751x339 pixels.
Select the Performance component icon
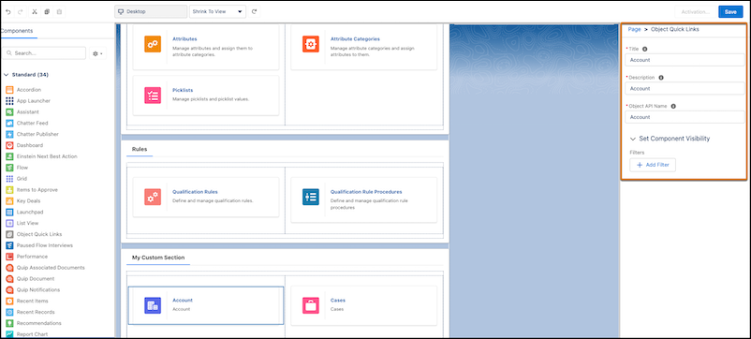coord(9,257)
